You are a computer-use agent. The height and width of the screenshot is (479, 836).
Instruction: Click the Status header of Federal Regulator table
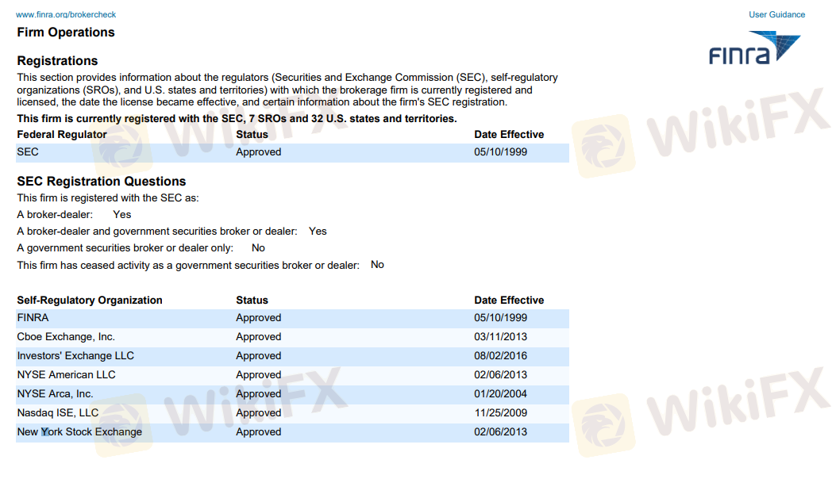(252, 134)
